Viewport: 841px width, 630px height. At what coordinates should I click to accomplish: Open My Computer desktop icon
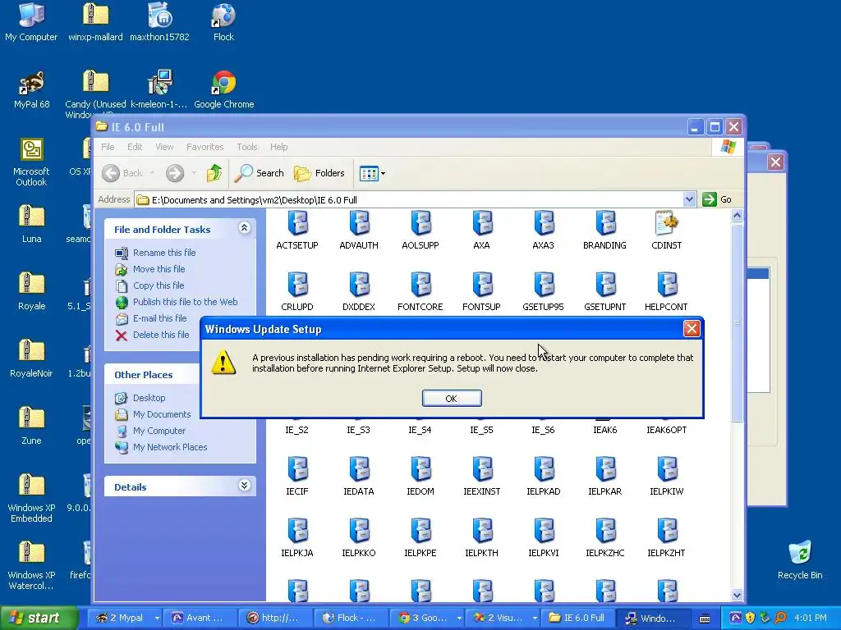tap(31, 22)
